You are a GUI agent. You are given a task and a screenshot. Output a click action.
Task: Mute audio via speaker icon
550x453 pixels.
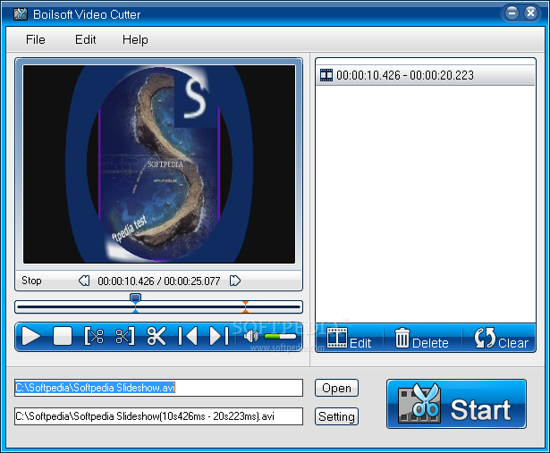click(x=250, y=337)
